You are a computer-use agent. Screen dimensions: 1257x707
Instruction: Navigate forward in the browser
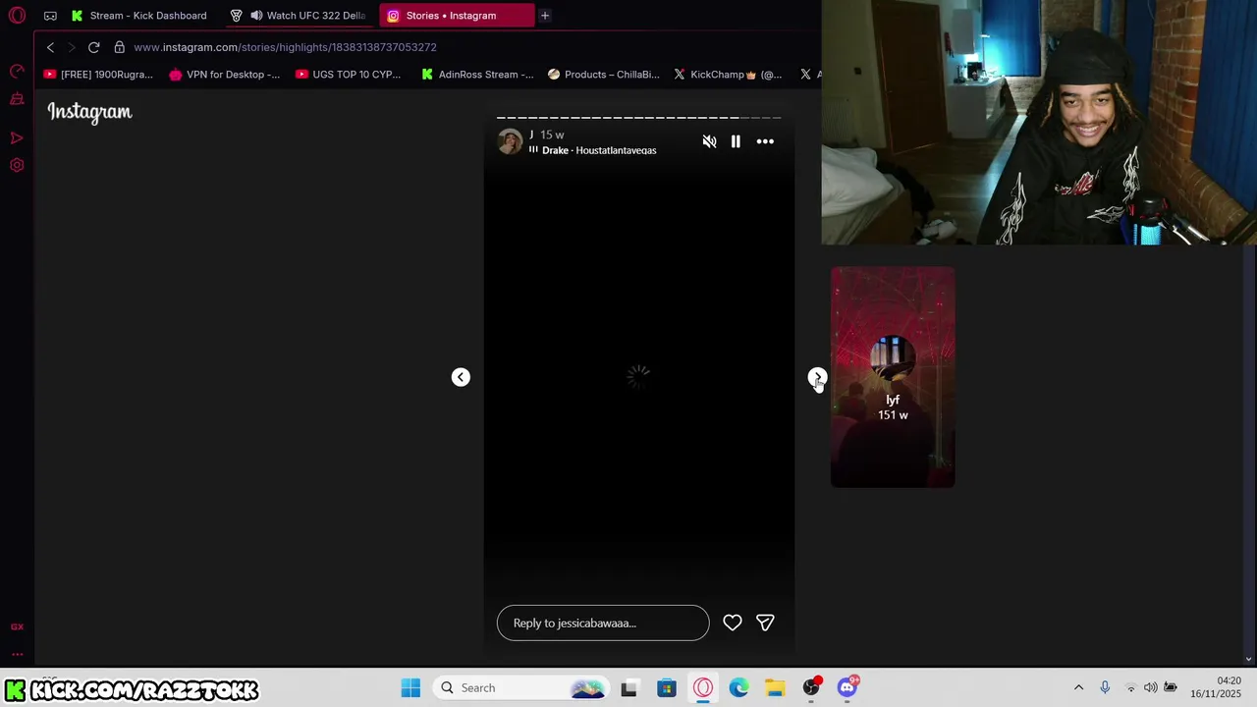pyautogui.click(x=72, y=47)
